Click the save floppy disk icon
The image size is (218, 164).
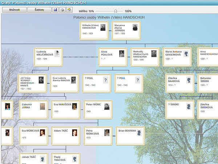pyautogui.click(x=55, y=10)
